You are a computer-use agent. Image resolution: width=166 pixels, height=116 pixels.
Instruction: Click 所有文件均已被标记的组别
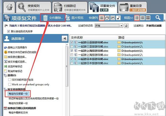click(x=22, y=52)
